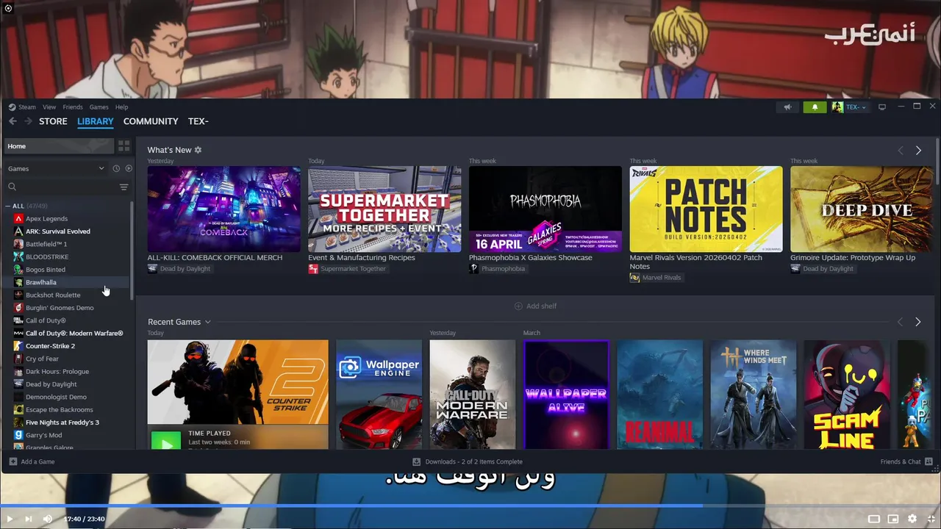Click the Steam forward navigation arrow
The image size is (941, 529).
click(x=29, y=121)
